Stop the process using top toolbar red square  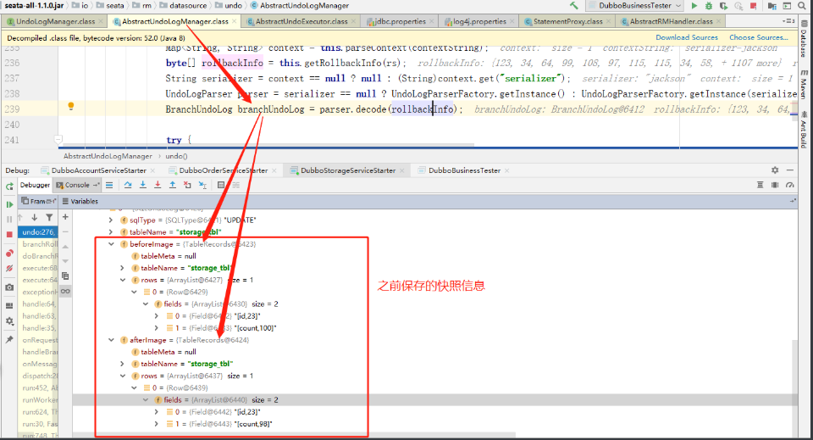pos(754,6)
